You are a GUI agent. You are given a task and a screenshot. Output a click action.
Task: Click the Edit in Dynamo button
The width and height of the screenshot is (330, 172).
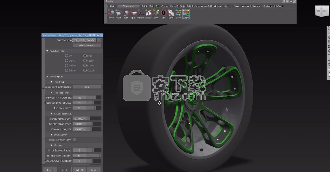(x=87, y=45)
